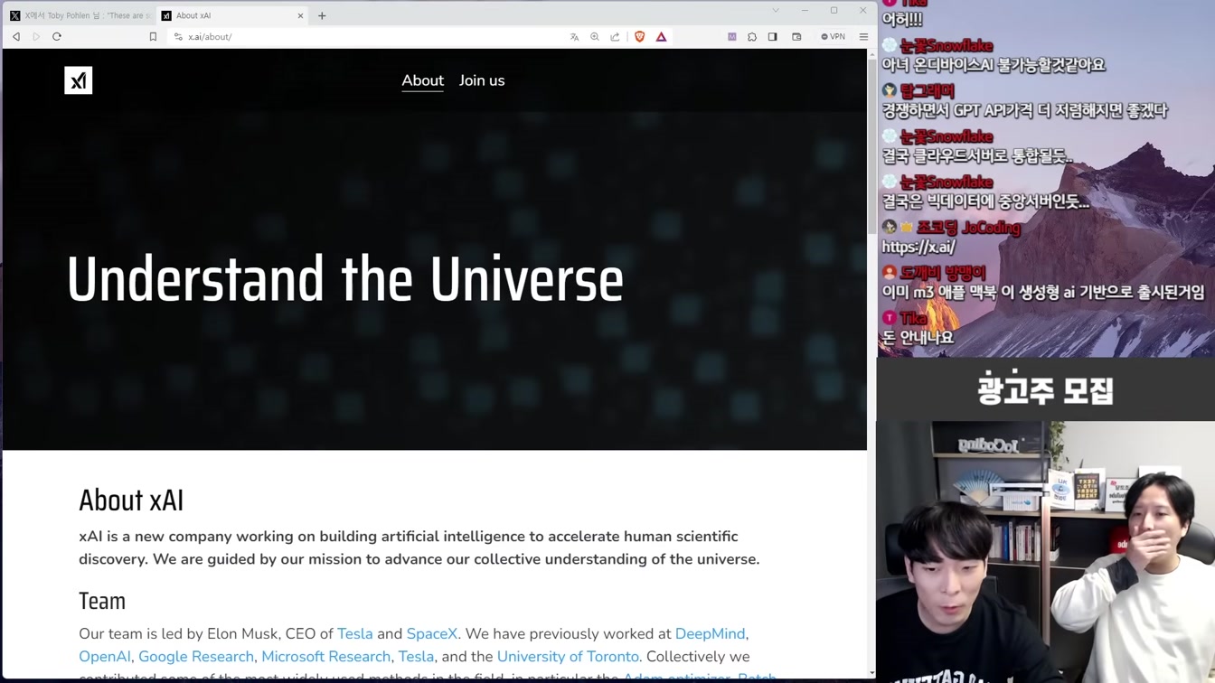Go back using the browser back arrow
1215x683 pixels.
click(x=16, y=37)
